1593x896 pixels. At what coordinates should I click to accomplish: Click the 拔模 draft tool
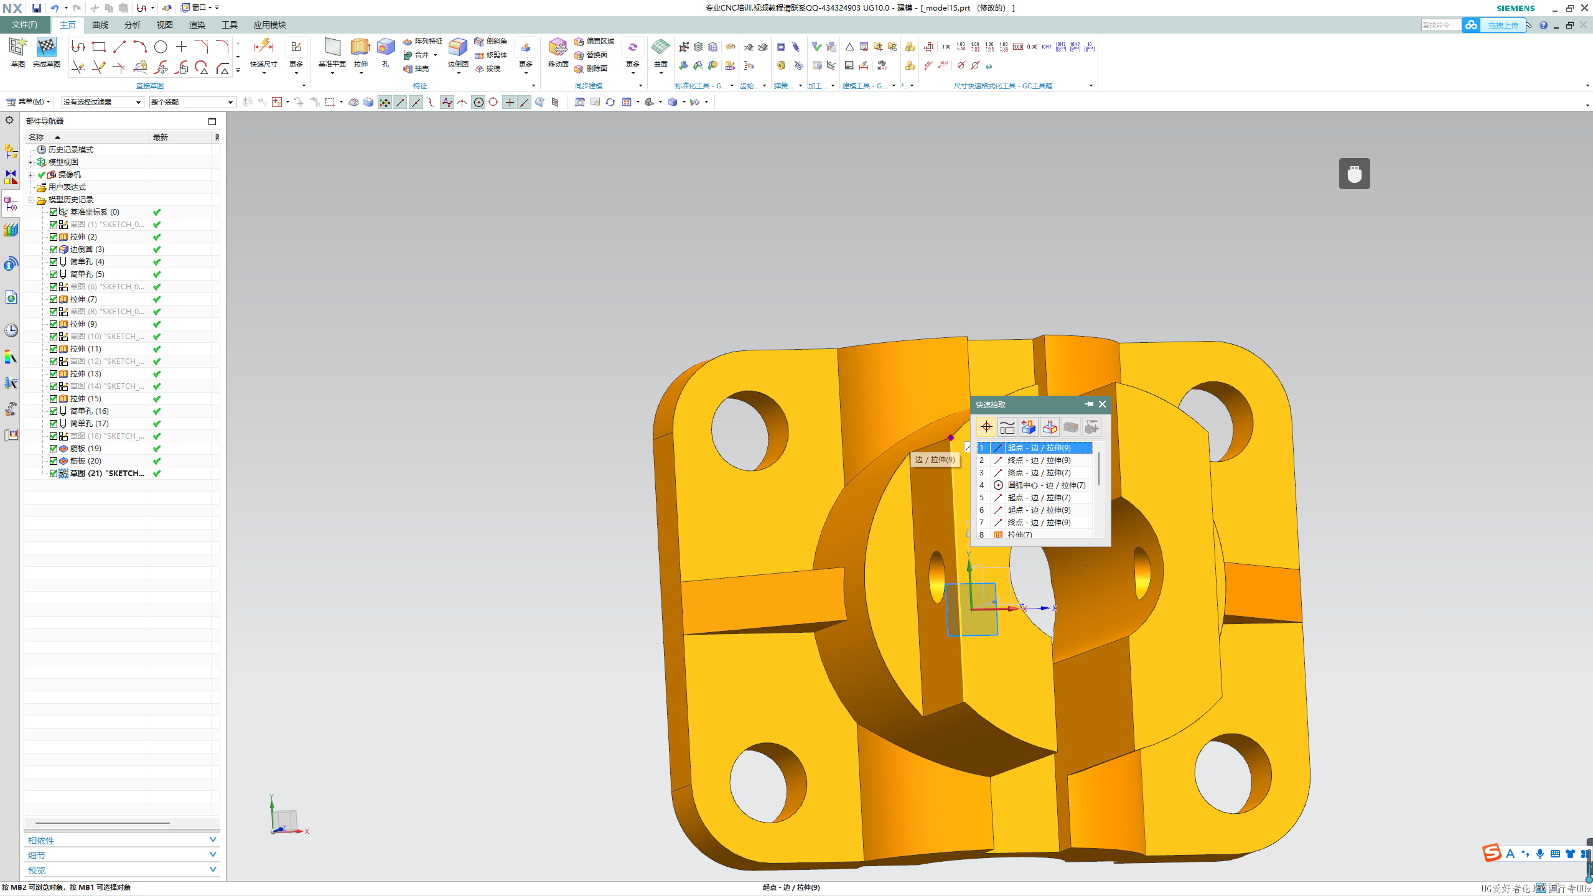487,68
